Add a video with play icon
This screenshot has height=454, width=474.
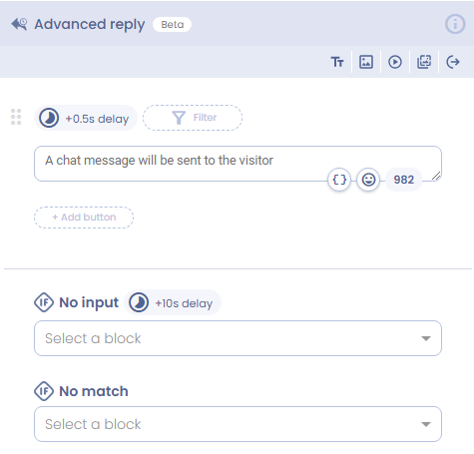point(395,62)
